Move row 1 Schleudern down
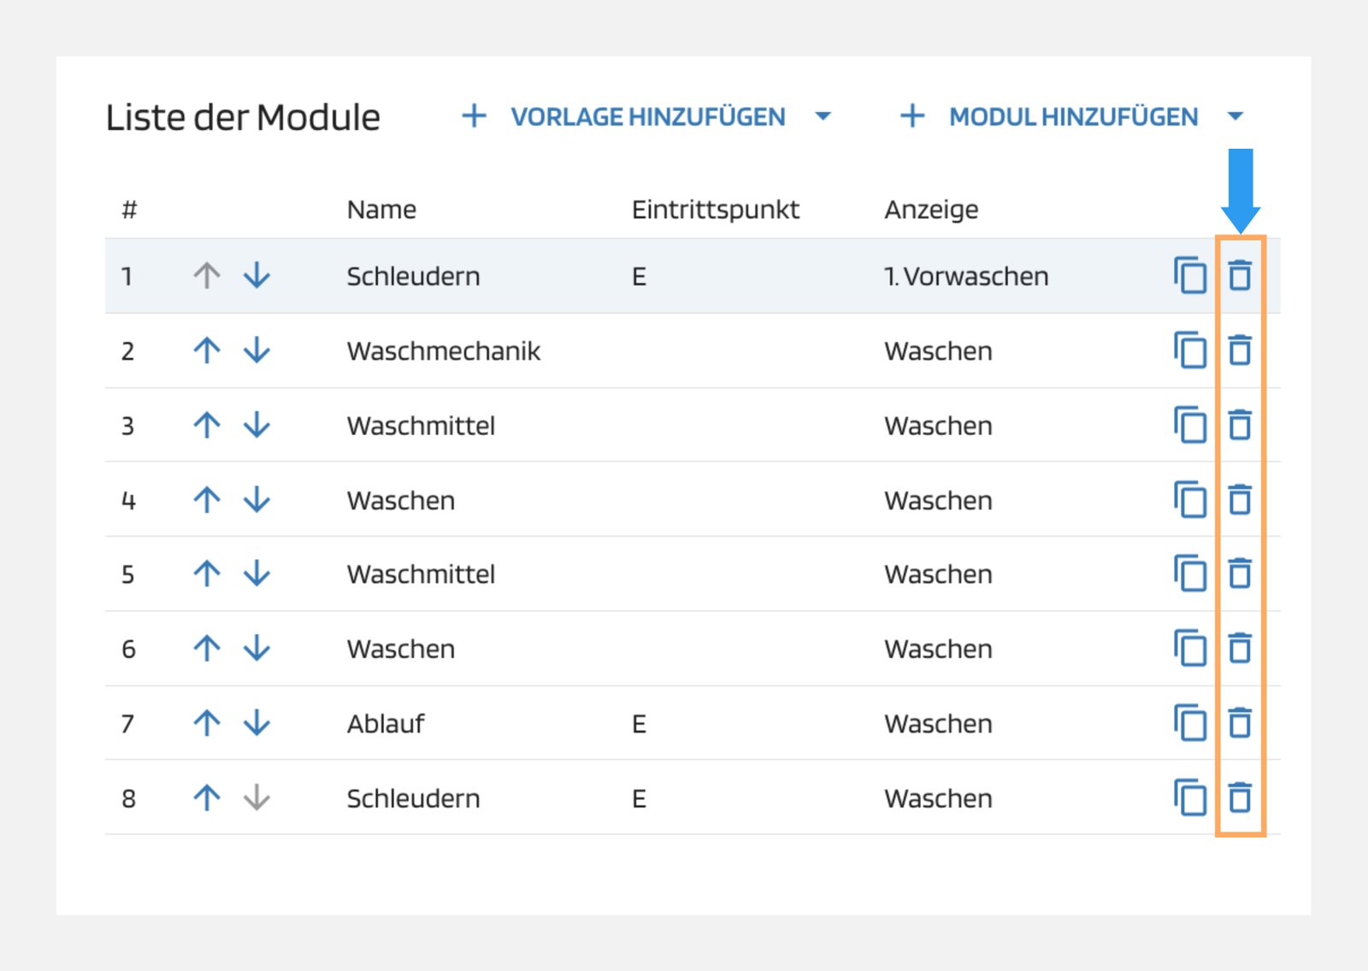1368x971 pixels. pyautogui.click(x=256, y=276)
